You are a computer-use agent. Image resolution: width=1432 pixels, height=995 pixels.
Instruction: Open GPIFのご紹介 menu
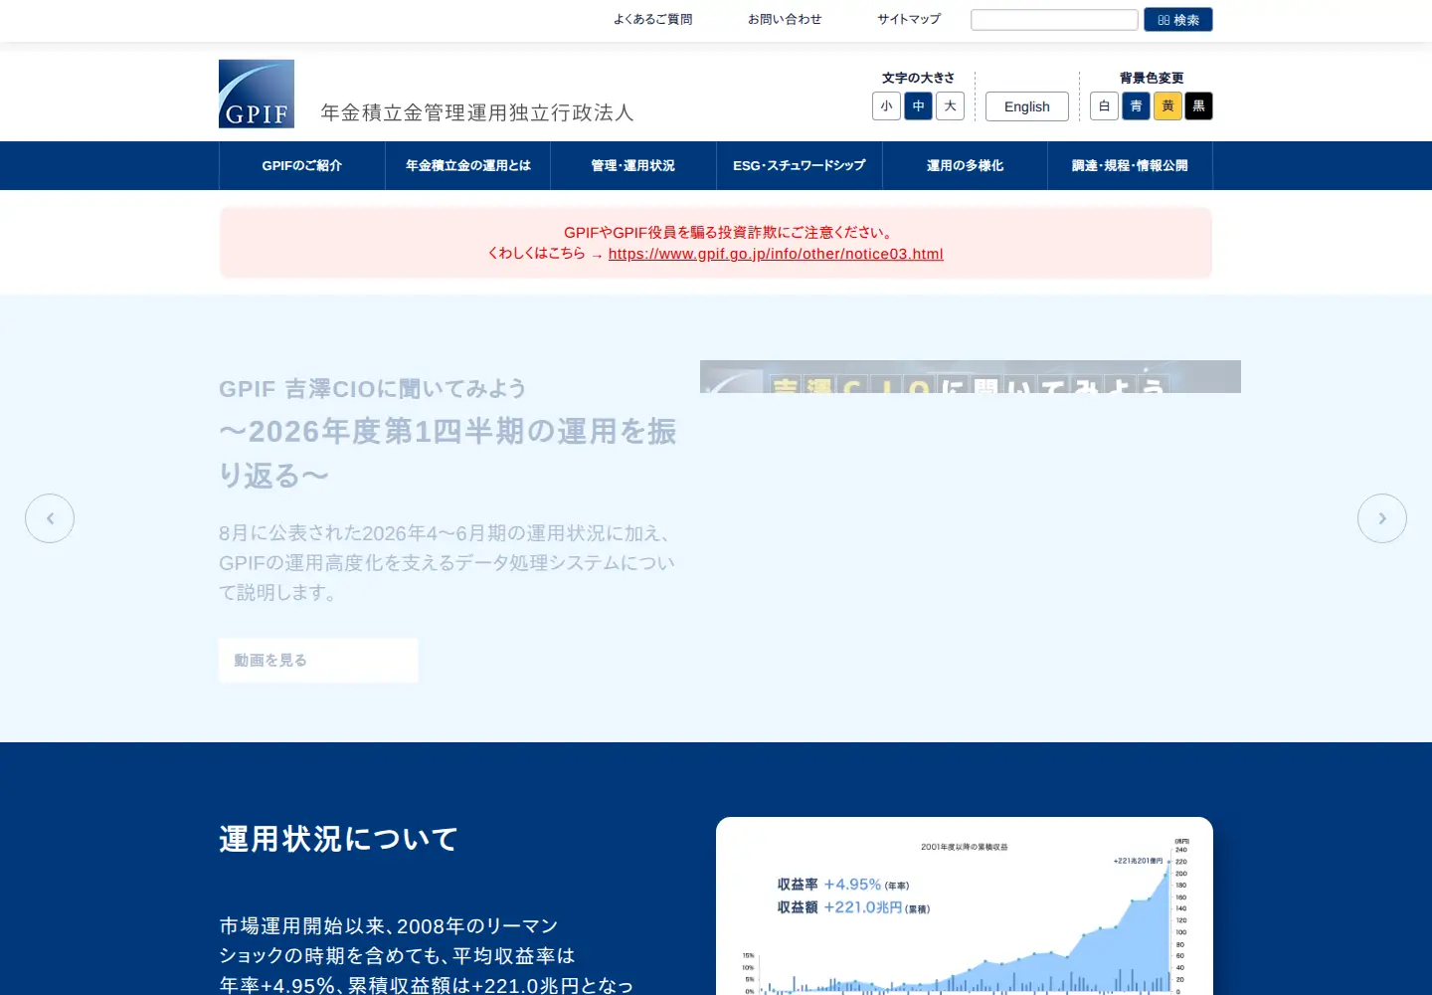[x=302, y=165]
